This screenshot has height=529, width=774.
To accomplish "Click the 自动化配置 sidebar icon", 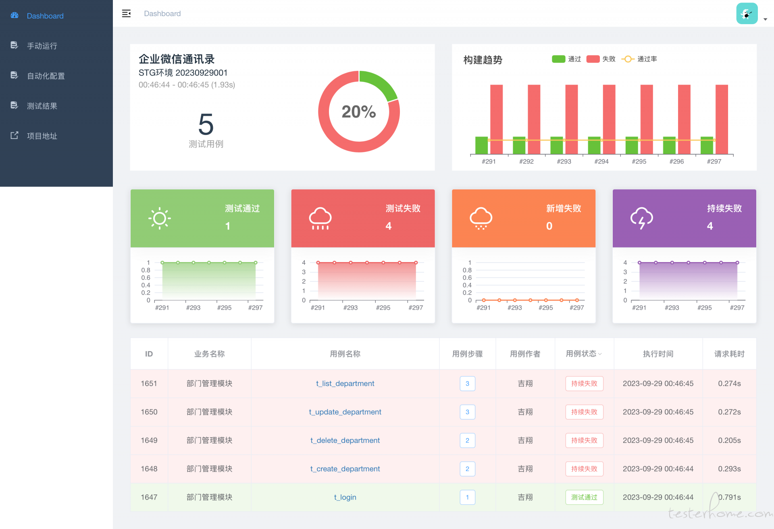I will 15,75.
